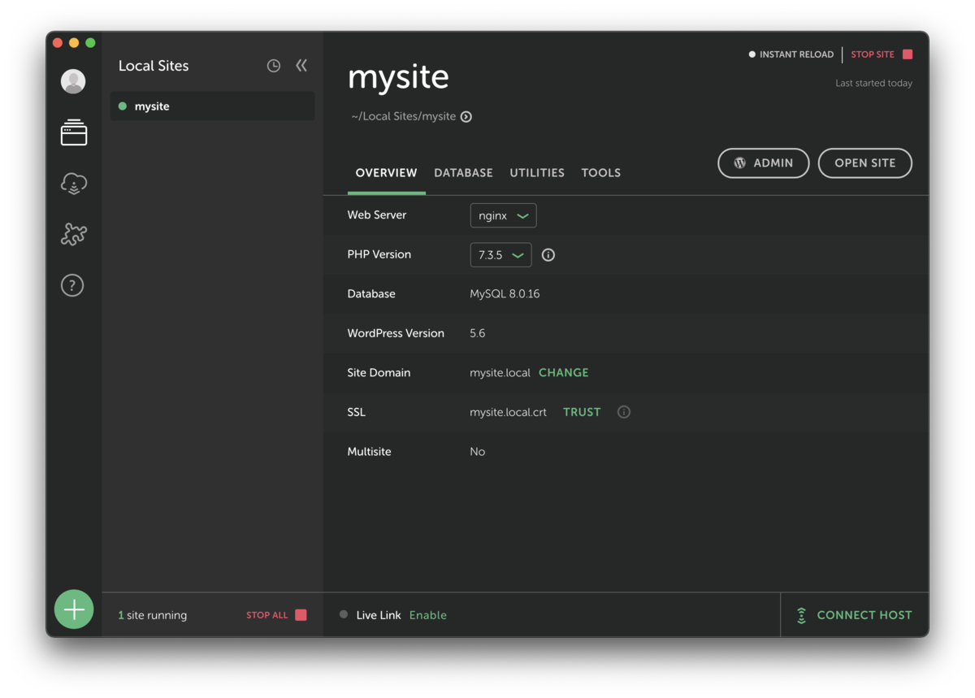Screen dimensions: 975x698
Task: Open the PHP Version 7.3.5 dropdown
Action: pos(500,254)
